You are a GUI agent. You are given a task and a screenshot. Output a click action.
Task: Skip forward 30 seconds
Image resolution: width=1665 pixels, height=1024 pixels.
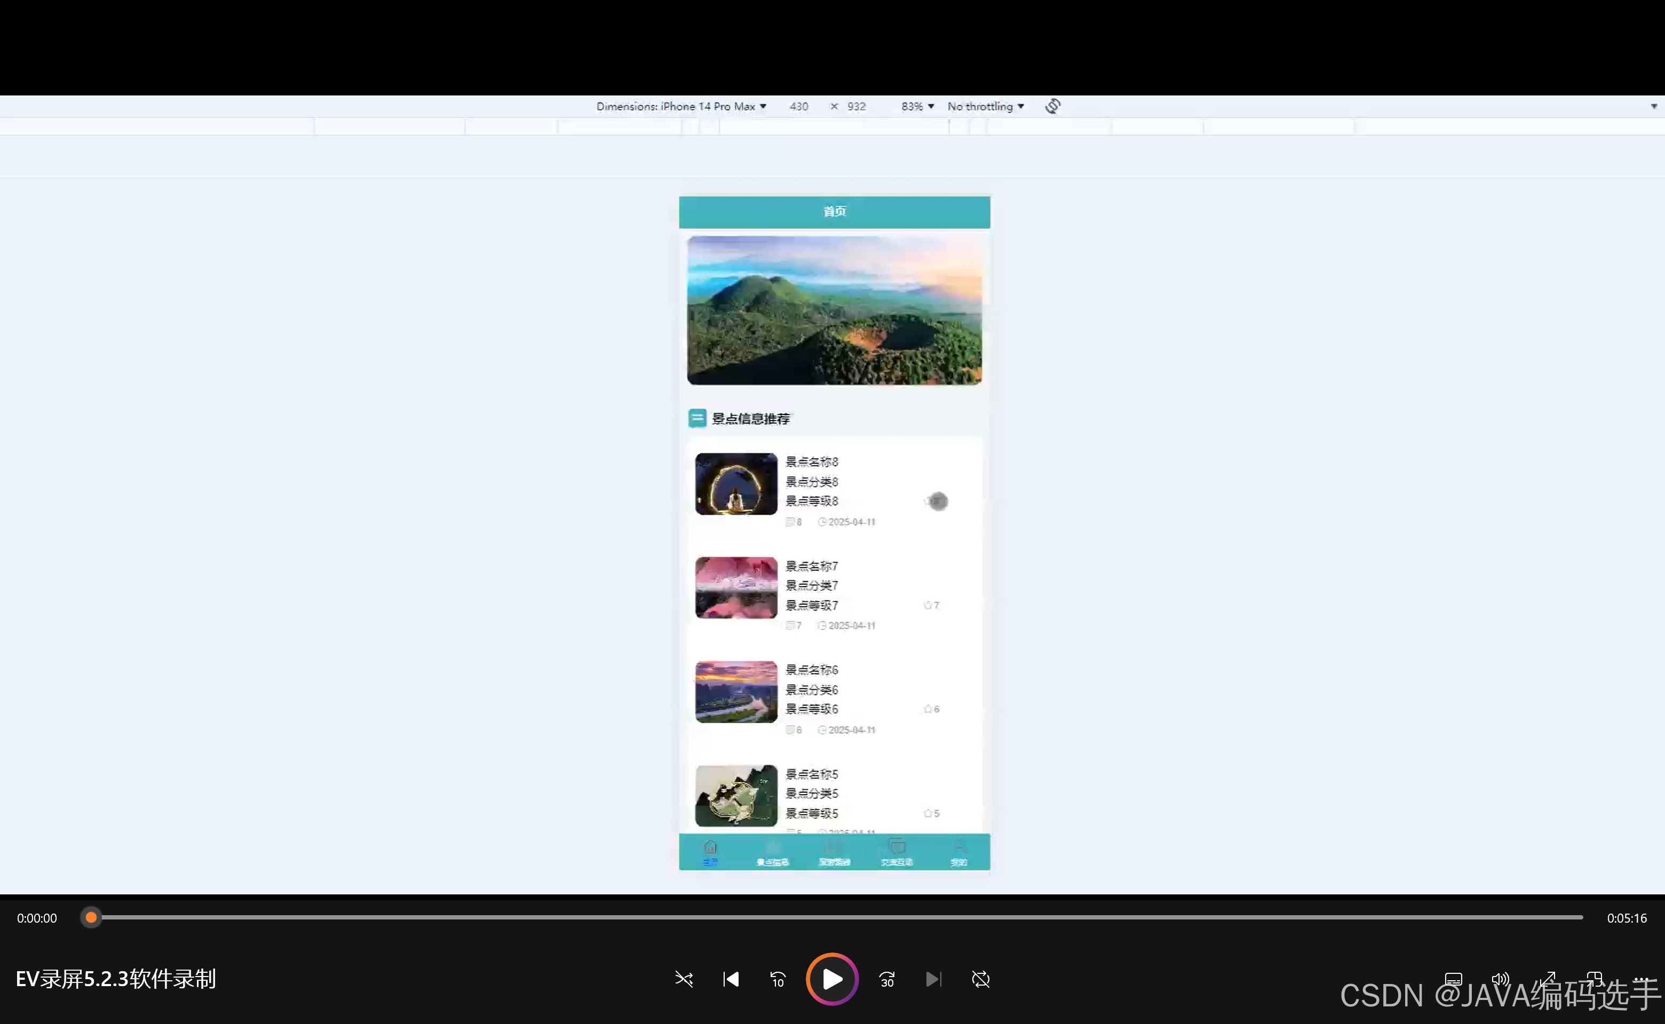886,979
